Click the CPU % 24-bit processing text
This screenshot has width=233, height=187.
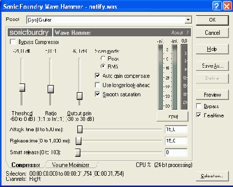[164, 165]
